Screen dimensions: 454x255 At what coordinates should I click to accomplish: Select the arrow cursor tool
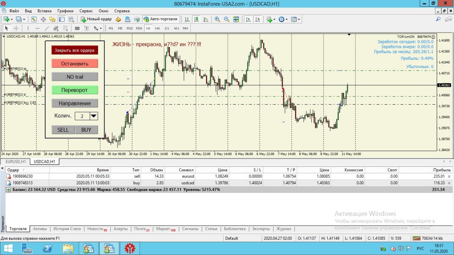coord(6,28)
